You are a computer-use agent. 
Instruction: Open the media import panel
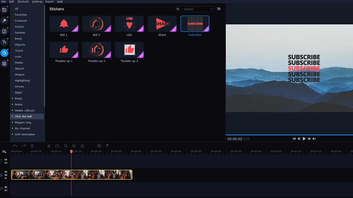coord(4,10)
